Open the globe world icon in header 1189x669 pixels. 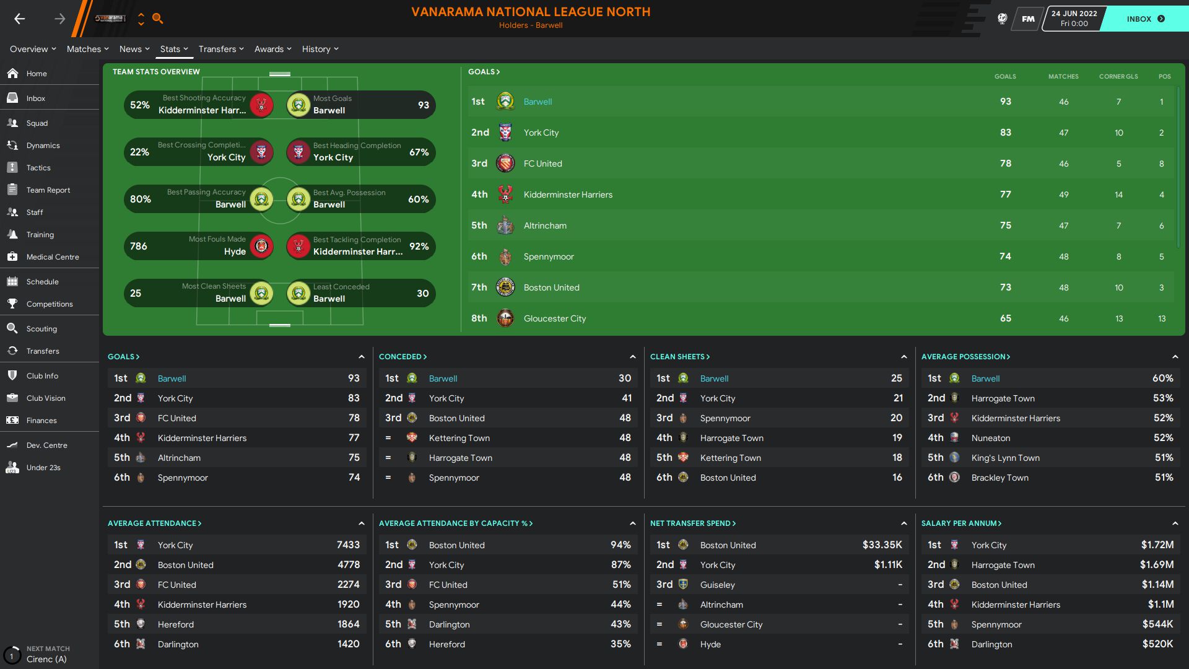1002,19
